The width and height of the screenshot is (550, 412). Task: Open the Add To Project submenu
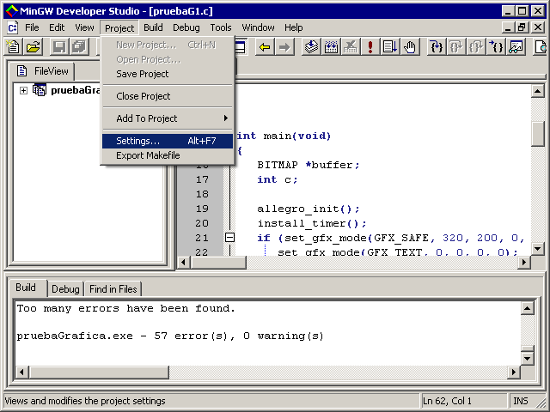click(168, 118)
